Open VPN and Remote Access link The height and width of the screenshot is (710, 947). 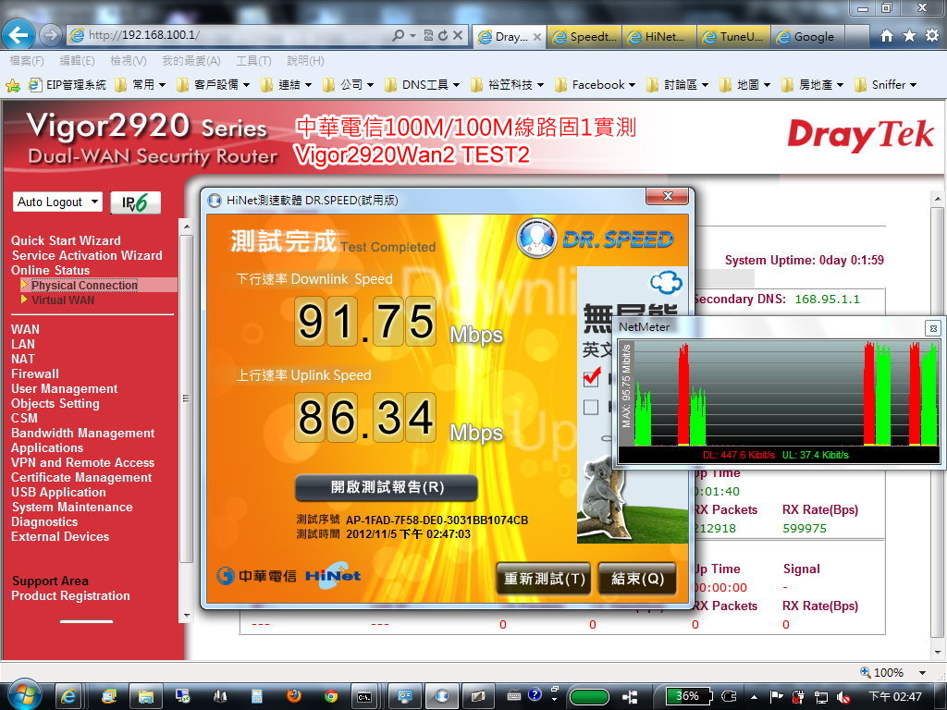82,462
